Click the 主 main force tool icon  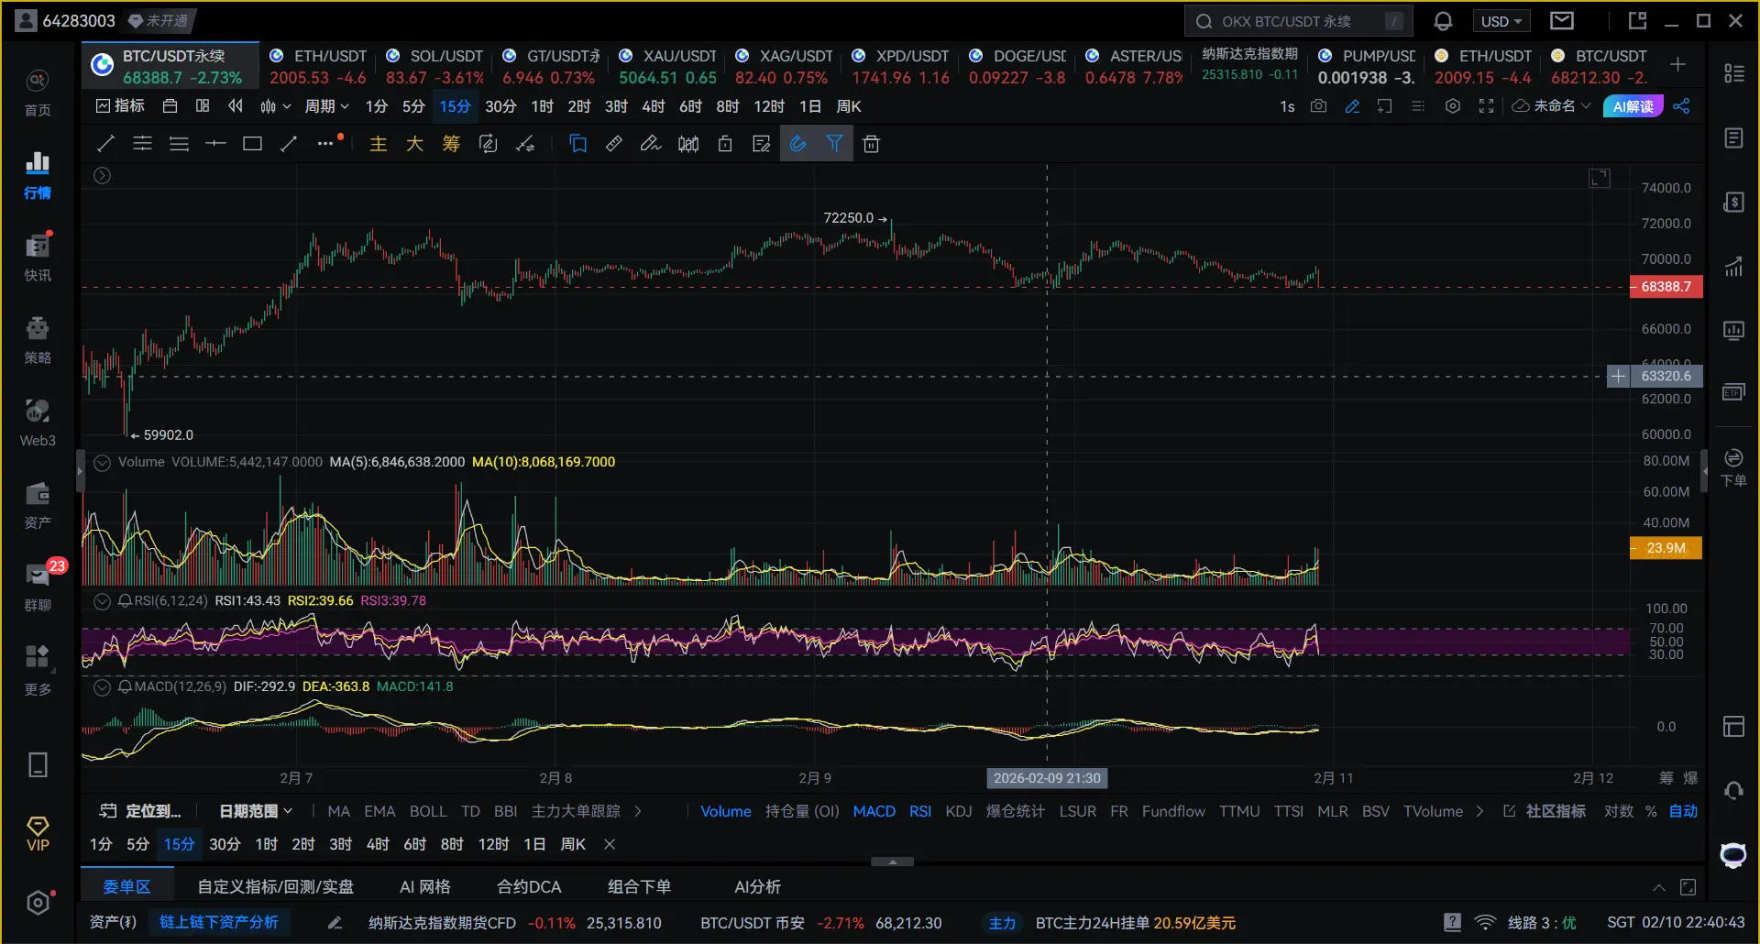click(378, 144)
